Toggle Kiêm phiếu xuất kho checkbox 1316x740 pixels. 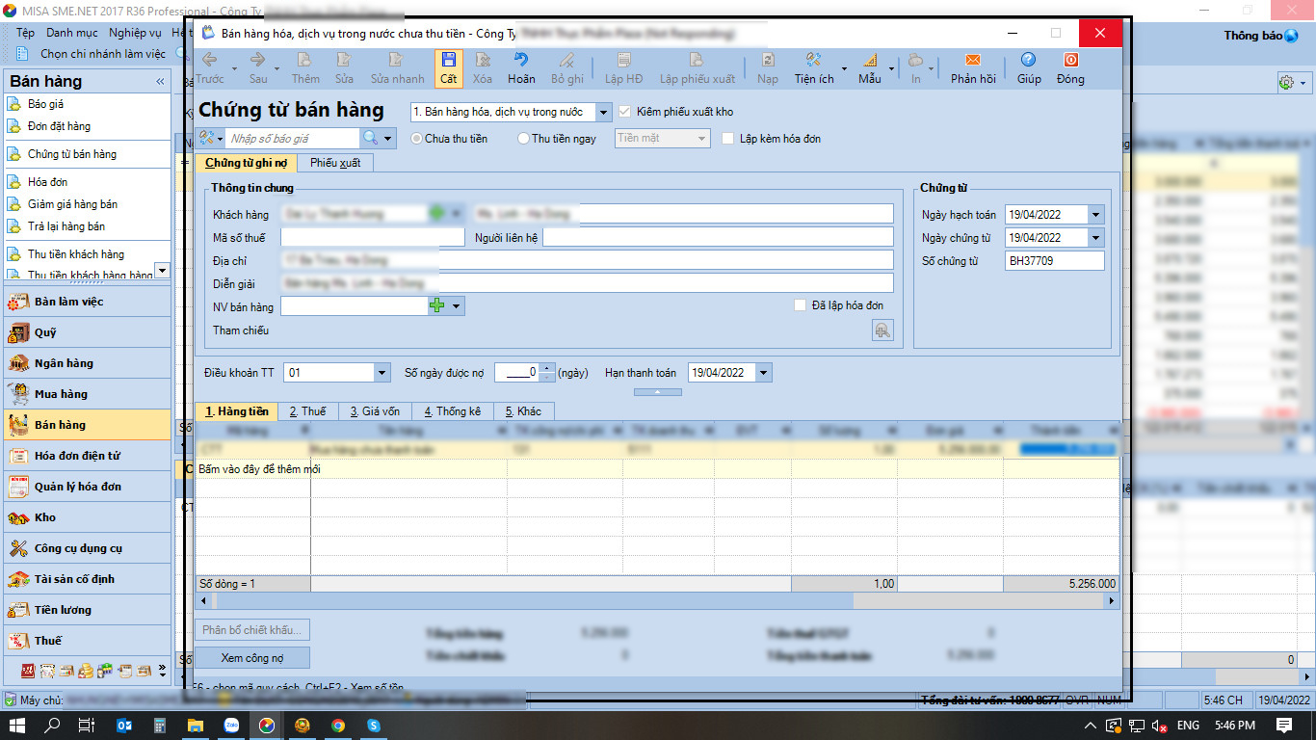(x=624, y=112)
